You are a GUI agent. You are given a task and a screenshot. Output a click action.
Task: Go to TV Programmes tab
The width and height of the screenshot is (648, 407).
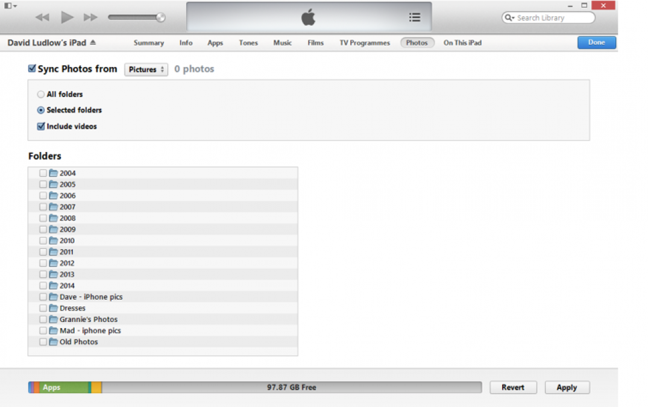tap(365, 43)
